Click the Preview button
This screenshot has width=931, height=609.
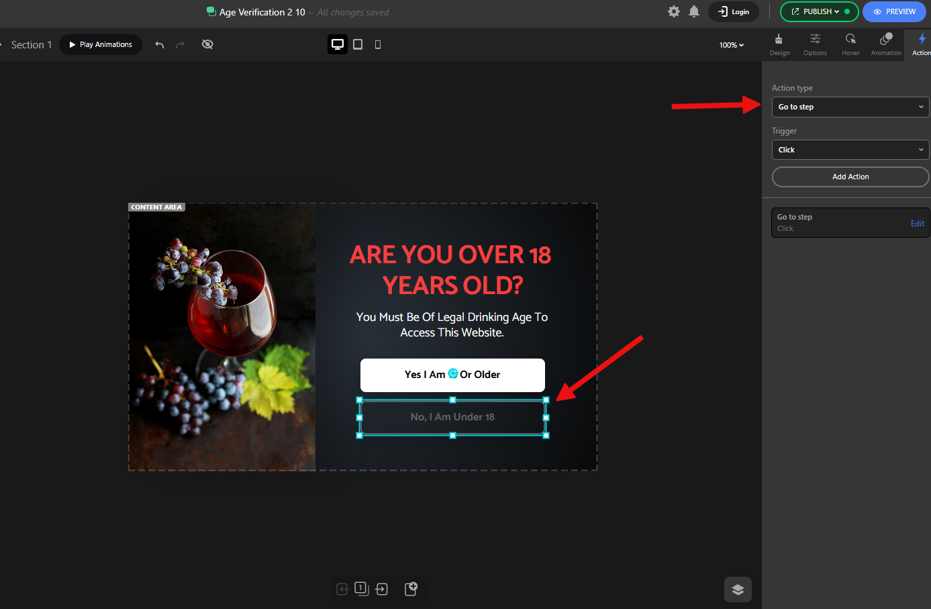coord(894,11)
